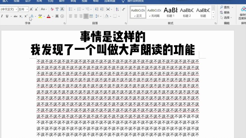Start a numbered list

pos(79,9)
